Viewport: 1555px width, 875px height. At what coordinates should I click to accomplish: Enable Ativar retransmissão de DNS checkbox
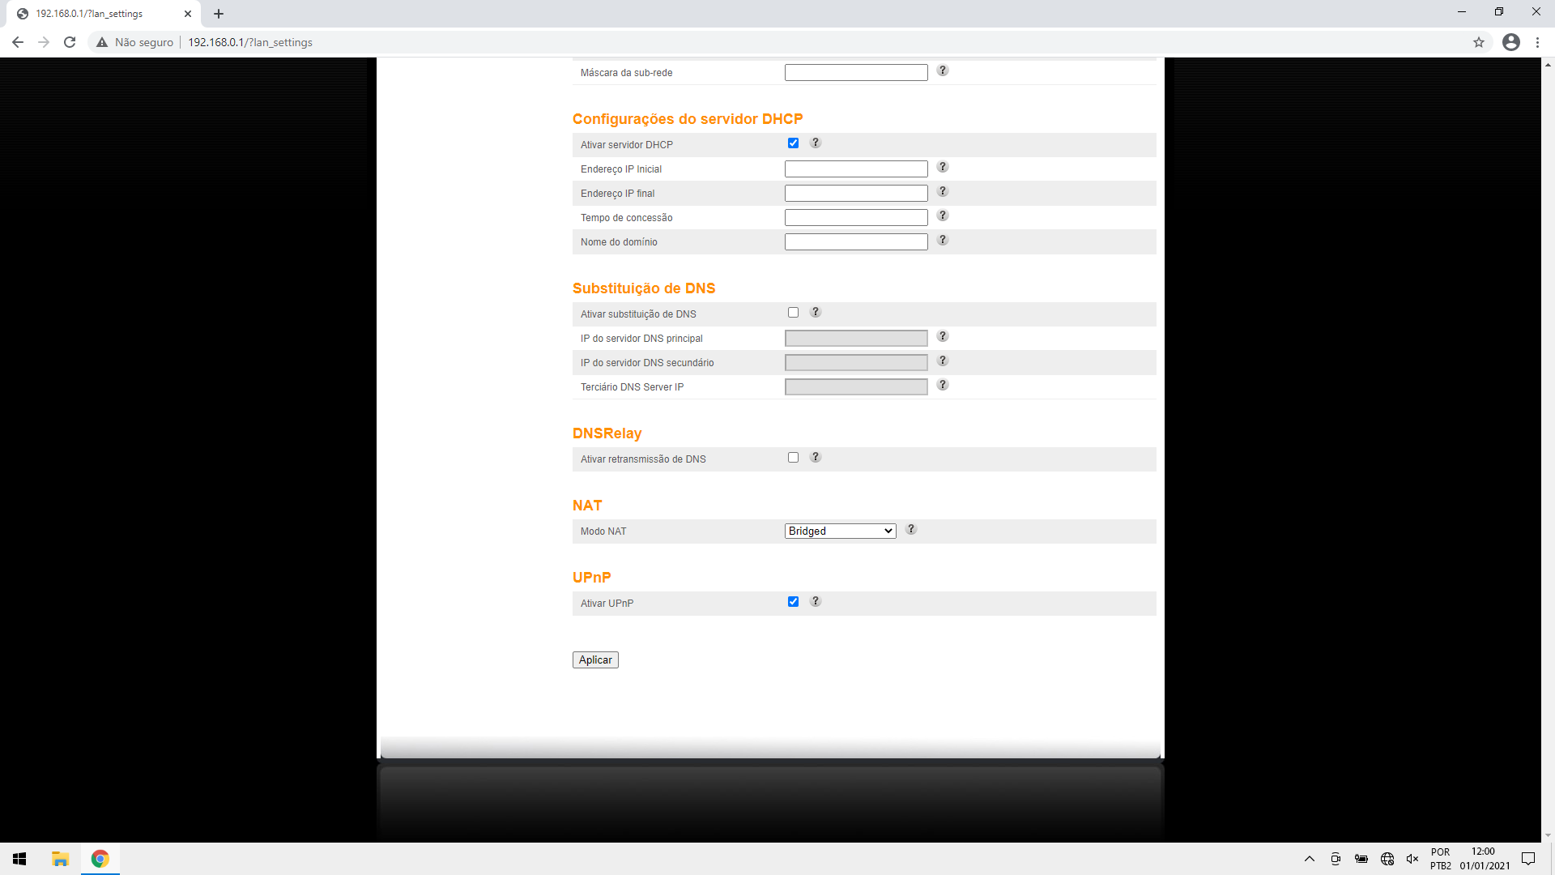tap(793, 458)
